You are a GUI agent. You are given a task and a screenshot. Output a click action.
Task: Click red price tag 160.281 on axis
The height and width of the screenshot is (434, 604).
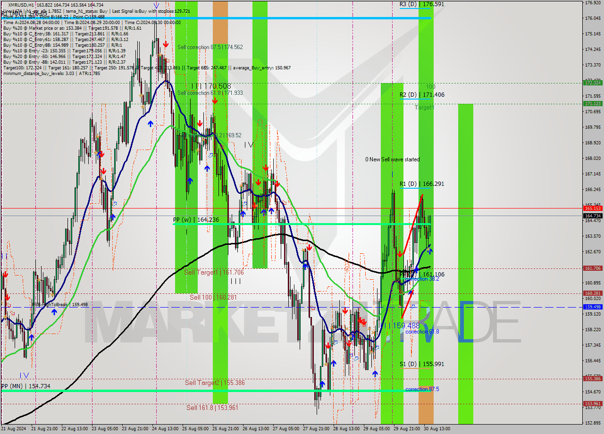(x=593, y=293)
